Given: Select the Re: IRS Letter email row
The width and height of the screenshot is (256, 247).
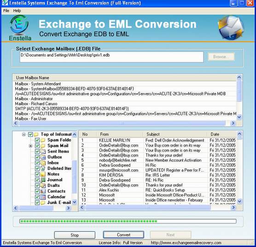Looking at the screenshot, I should pos(158,175).
